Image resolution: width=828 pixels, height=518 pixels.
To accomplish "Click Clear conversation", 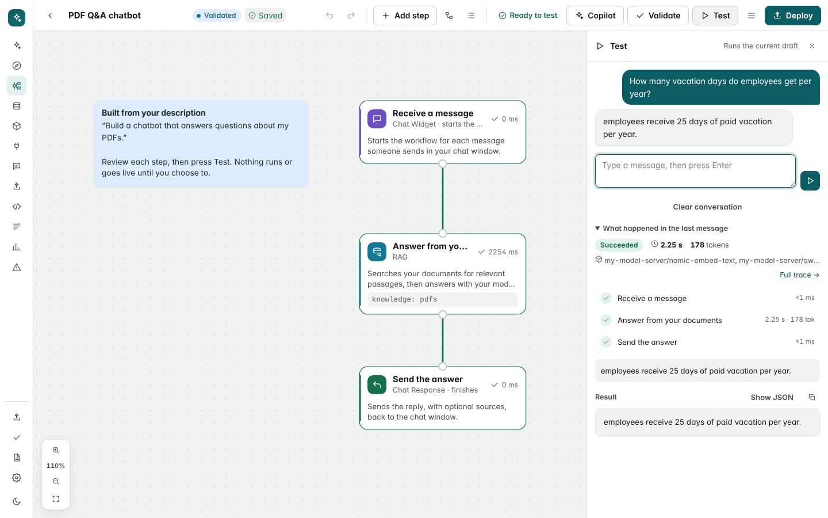I will pyautogui.click(x=707, y=207).
